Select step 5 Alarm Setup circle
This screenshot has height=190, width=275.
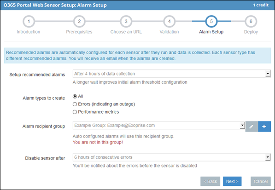[x=211, y=21]
